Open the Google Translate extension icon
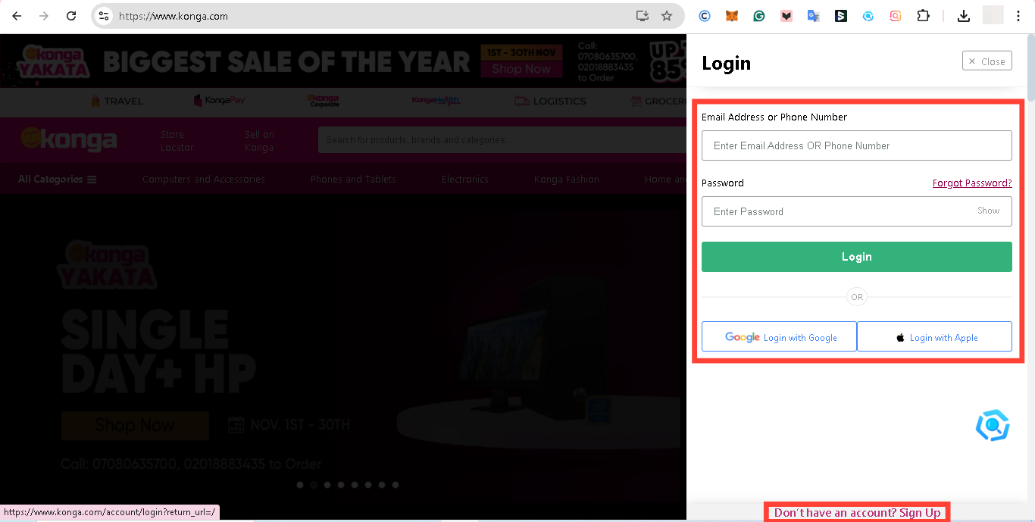 [813, 16]
